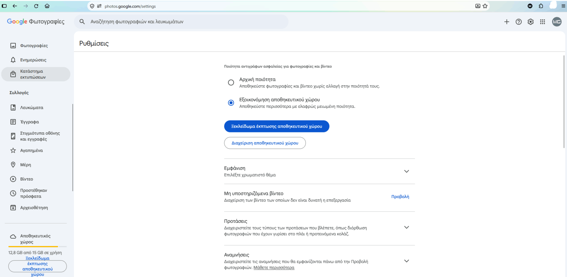Click the settings gear icon in header
Image resolution: width=567 pixels, height=277 pixels.
point(531,22)
